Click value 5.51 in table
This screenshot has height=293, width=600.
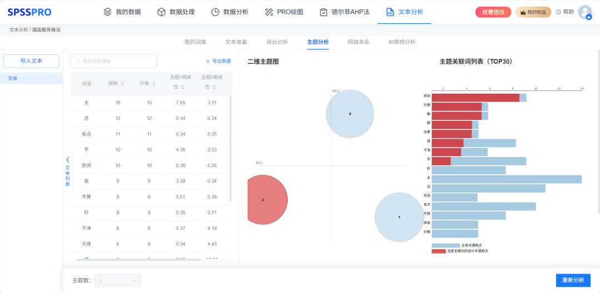[x=181, y=197]
